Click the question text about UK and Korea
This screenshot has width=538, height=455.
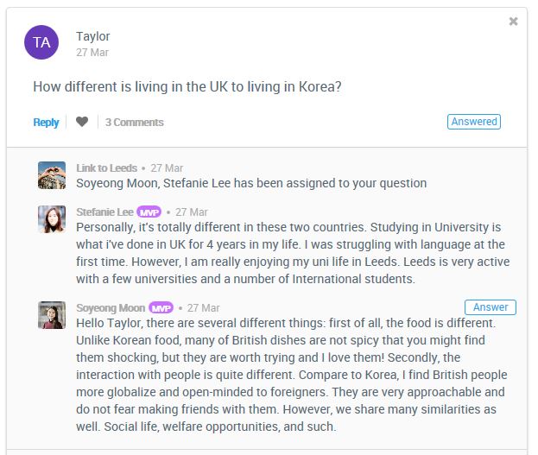pyautogui.click(x=187, y=87)
